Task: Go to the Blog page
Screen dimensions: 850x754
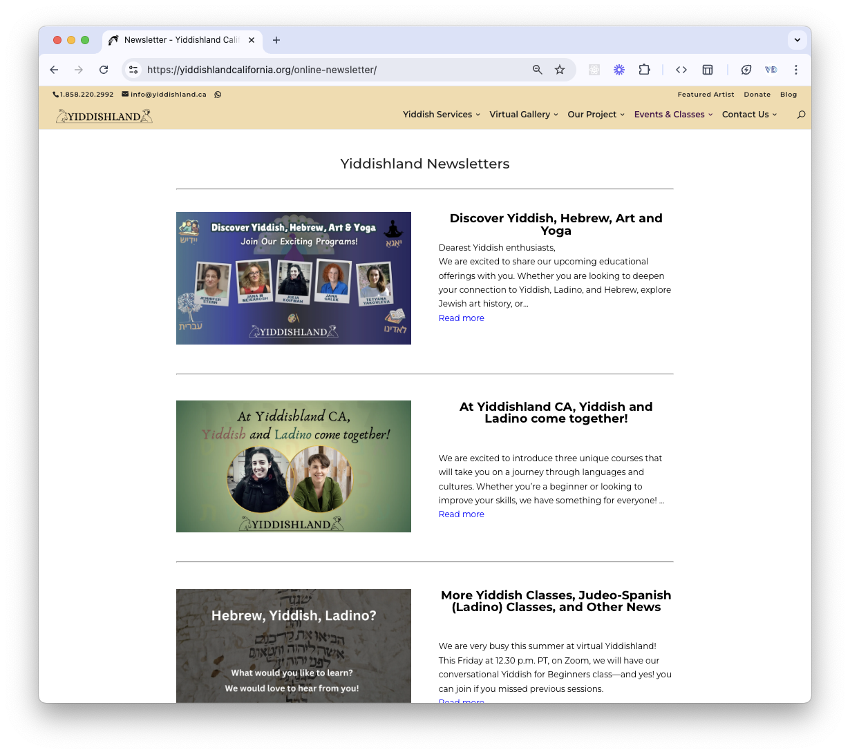Action: [x=788, y=95]
